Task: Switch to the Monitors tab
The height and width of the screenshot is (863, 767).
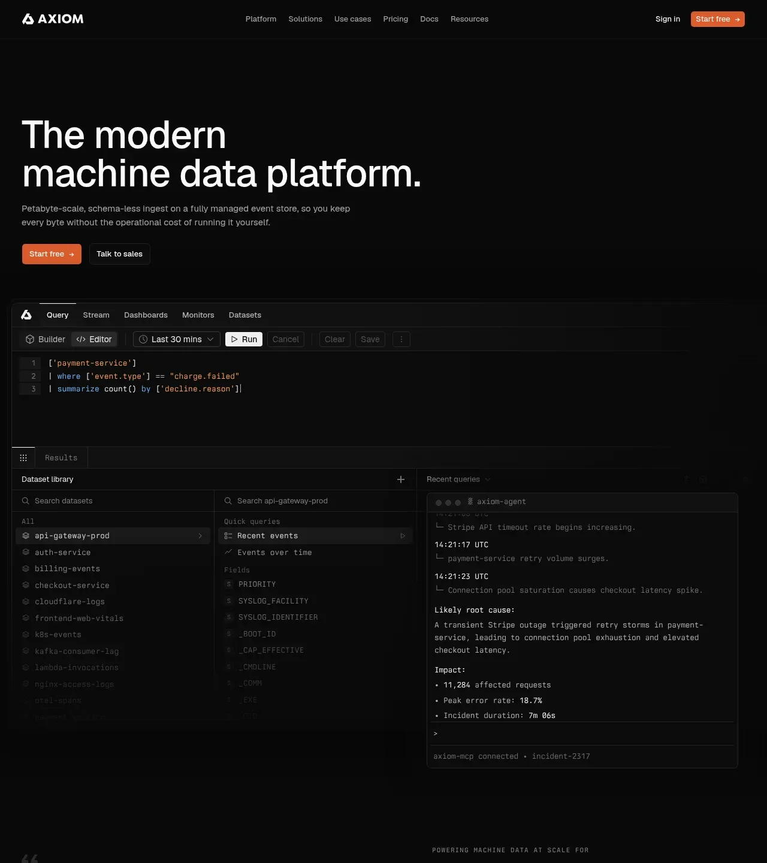Action: click(198, 315)
